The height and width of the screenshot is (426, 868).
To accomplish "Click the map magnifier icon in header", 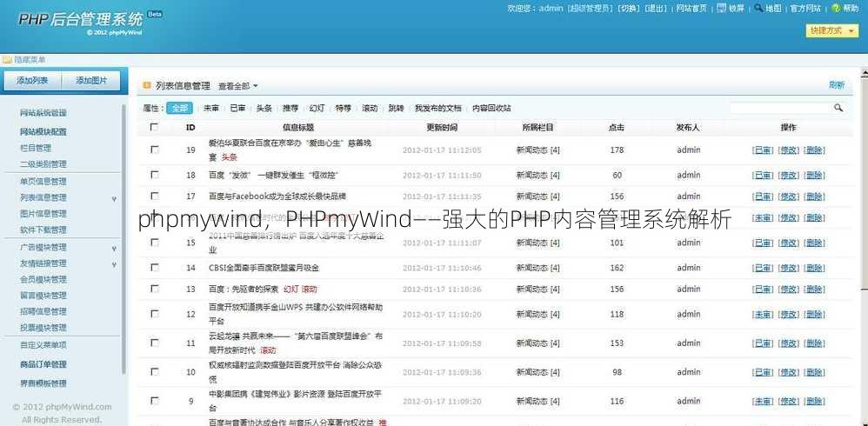I will [758, 8].
